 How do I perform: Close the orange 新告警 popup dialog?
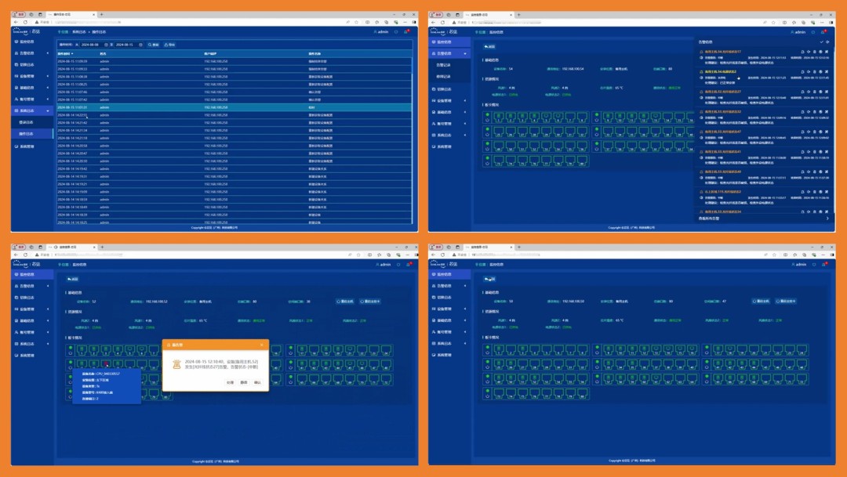tap(264, 344)
